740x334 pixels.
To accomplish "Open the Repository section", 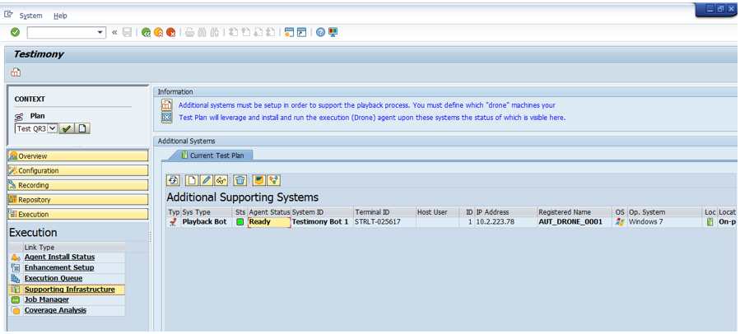I will point(78,200).
